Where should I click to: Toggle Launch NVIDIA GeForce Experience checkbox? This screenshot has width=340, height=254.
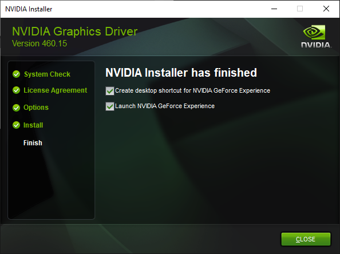click(110, 106)
